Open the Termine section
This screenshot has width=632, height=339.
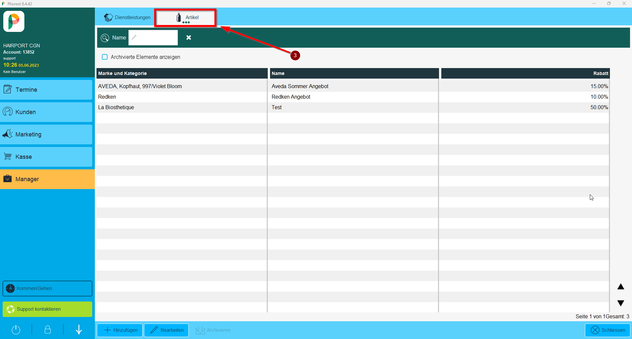(46, 89)
